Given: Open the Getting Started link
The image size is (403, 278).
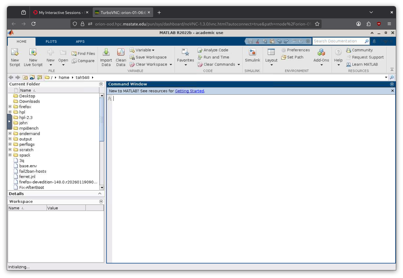Looking at the screenshot, I should pyautogui.click(x=189, y=91).
